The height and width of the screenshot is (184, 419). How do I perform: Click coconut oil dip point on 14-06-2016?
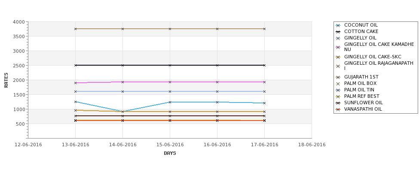122,112
